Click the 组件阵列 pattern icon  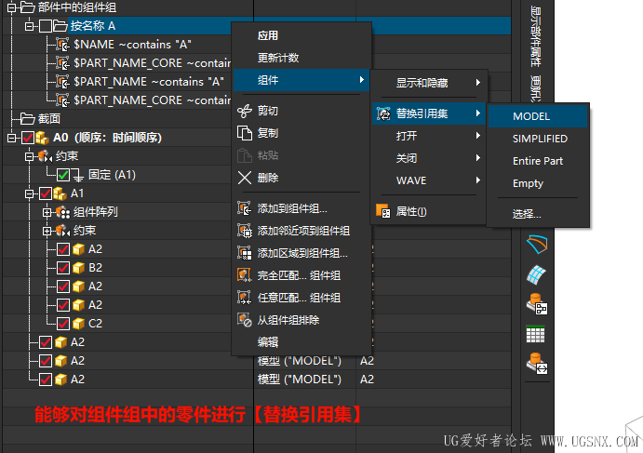(x=62, y=212)
